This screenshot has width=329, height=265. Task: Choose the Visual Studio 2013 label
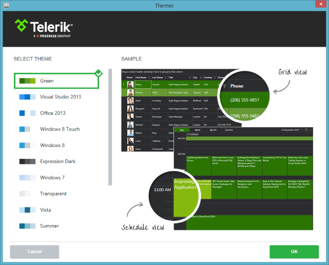[61, 97]
